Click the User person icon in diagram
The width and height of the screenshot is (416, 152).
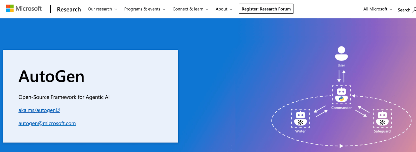(341, 54)
